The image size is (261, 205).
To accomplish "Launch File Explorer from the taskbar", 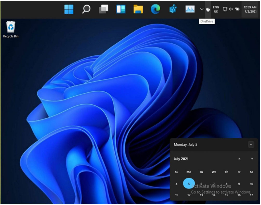I will [138, 9].
